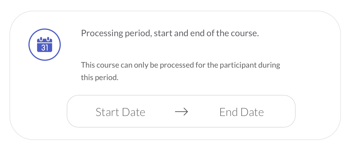The height and width of the screenshot is (156, 354).
Task: Click the word 'End' in the date field
Action: 229,112
